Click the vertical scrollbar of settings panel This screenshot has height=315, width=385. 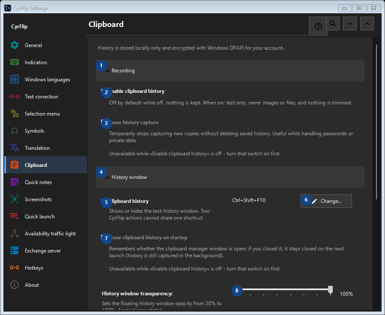[376, 122]
